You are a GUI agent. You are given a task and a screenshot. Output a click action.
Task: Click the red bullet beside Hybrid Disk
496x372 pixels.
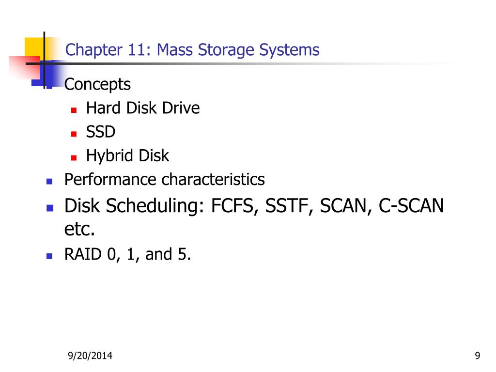[74, 157]
